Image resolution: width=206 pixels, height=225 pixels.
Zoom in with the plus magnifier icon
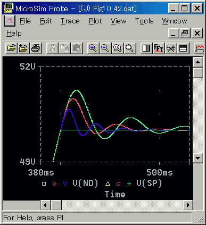coord(93,48)
